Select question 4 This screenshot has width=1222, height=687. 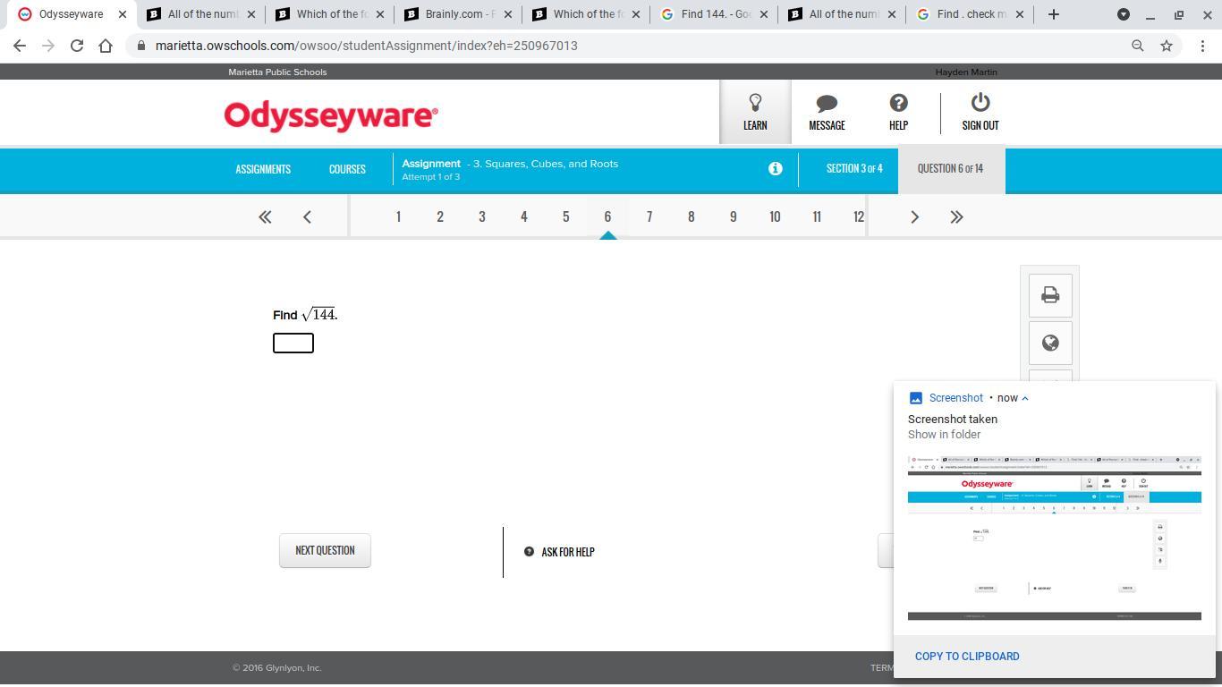524,216
